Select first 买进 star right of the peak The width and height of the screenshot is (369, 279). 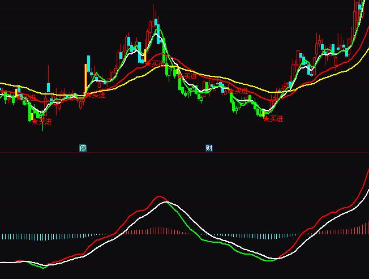coord(180,76)
